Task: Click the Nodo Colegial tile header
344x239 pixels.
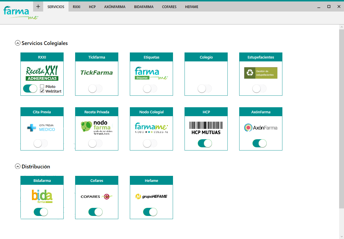Action: pos(151,112)
